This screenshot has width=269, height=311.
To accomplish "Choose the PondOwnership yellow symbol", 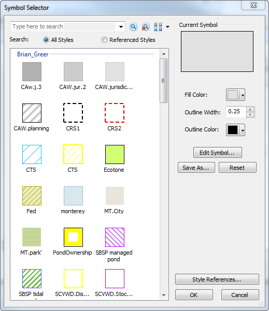I will pyautogui.click(x=73, y=237).
